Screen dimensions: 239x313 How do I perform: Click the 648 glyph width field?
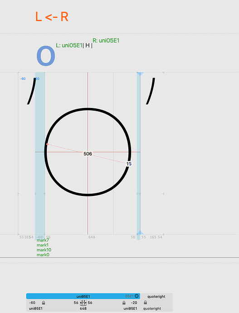click(x=83, y=308)
